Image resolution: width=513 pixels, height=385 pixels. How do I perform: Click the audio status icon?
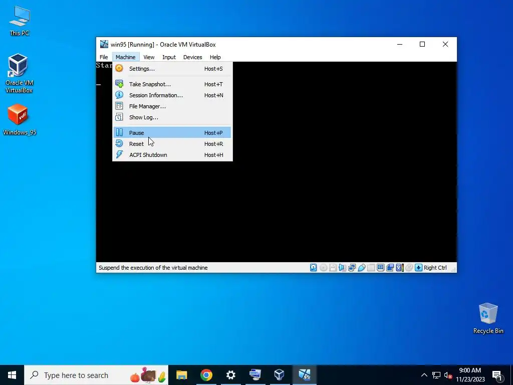point(343,268)
